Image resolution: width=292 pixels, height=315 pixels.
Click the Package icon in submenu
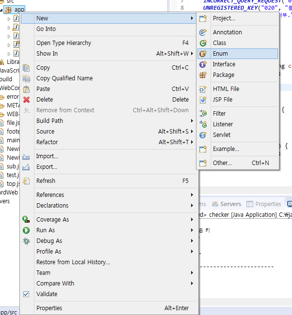[x=203, y=75]
